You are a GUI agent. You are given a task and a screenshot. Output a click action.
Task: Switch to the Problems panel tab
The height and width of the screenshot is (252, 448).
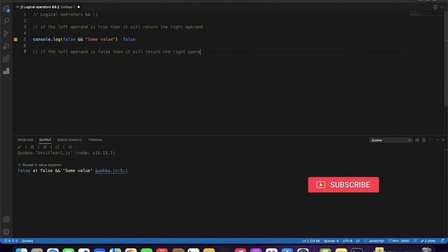click(25, 140)
